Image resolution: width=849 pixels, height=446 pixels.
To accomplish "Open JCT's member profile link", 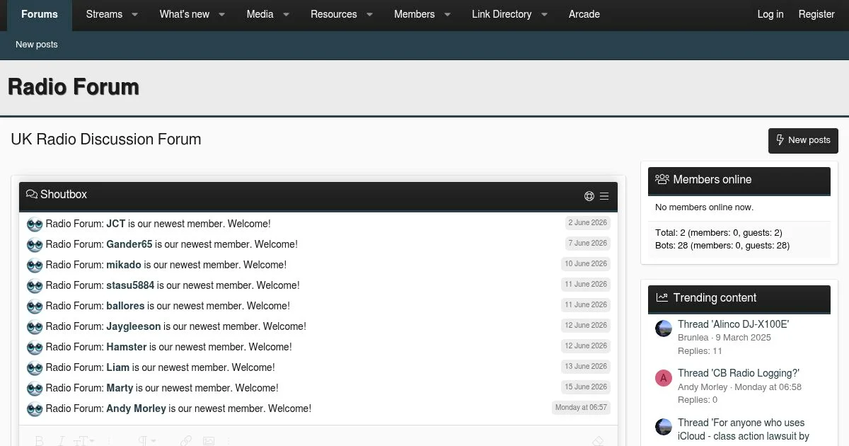I will 116,224.
